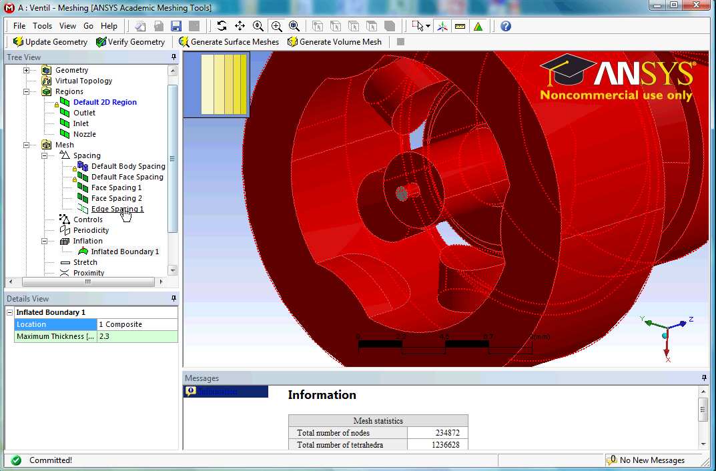Click Generate Volume Mesh
This screenshot has width=716, height=471.
pyautogui.click(x=334, y=42)
